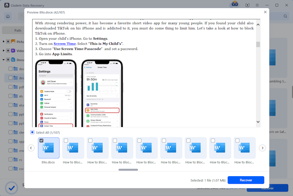Check the xls folder checkbox
The width and height of the screenshot is (293, 196).
coord(11,96)
